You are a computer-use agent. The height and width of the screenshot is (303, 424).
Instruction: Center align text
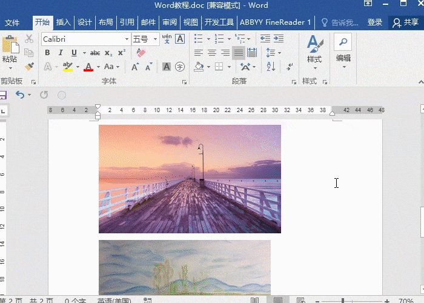[x=212, y=53]
